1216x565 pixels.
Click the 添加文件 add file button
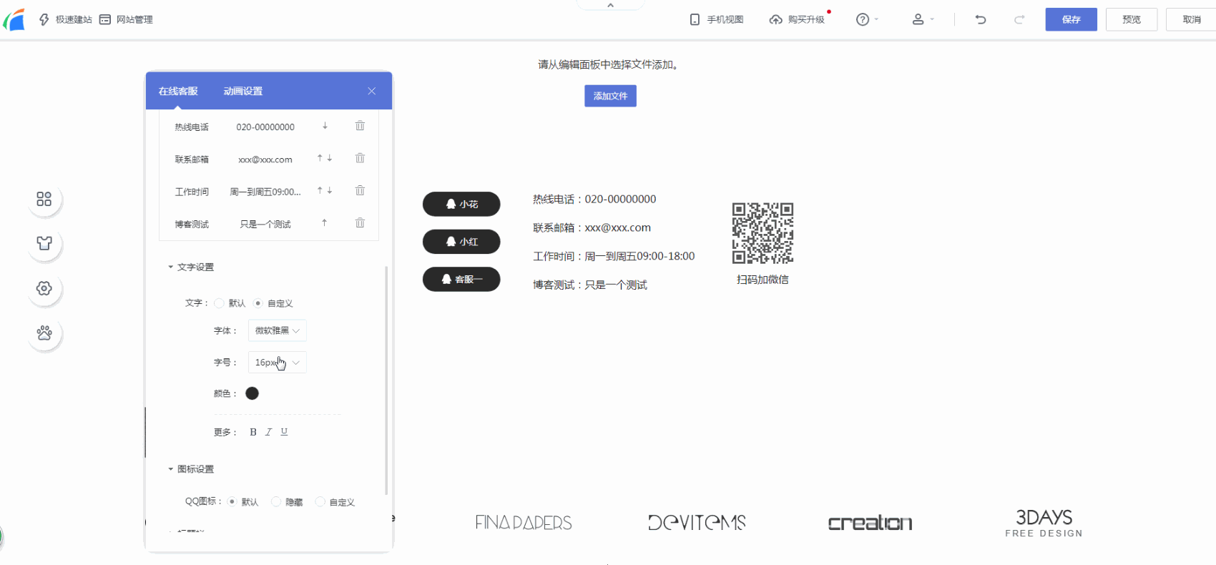(610, 96)
